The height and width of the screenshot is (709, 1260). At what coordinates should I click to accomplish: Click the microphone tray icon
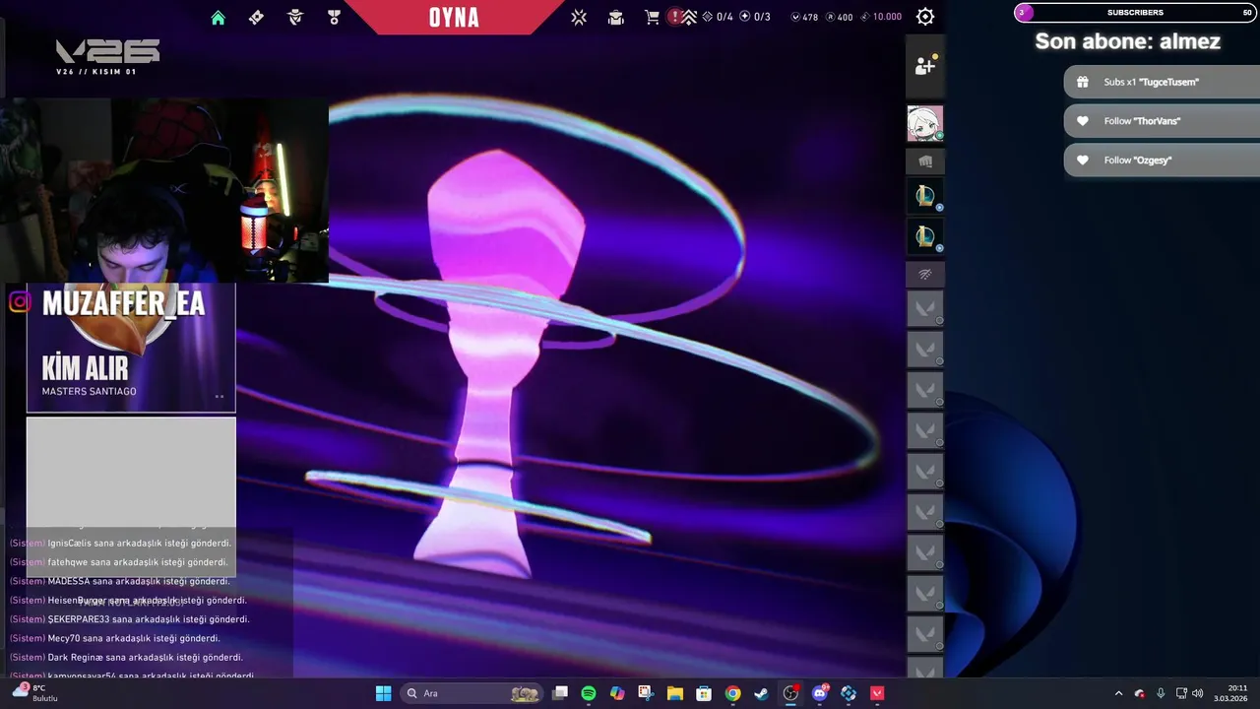point(1161,693)
